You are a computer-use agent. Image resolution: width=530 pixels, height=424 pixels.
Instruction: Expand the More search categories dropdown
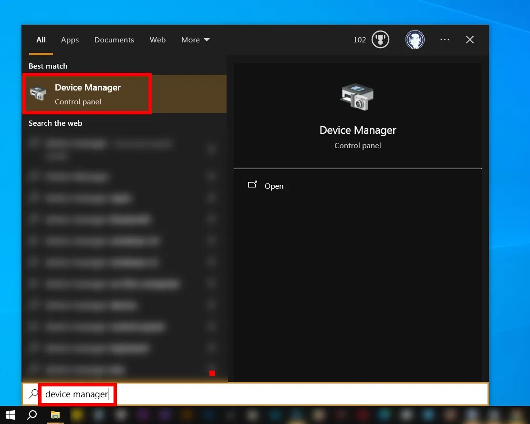pos(195,40)
